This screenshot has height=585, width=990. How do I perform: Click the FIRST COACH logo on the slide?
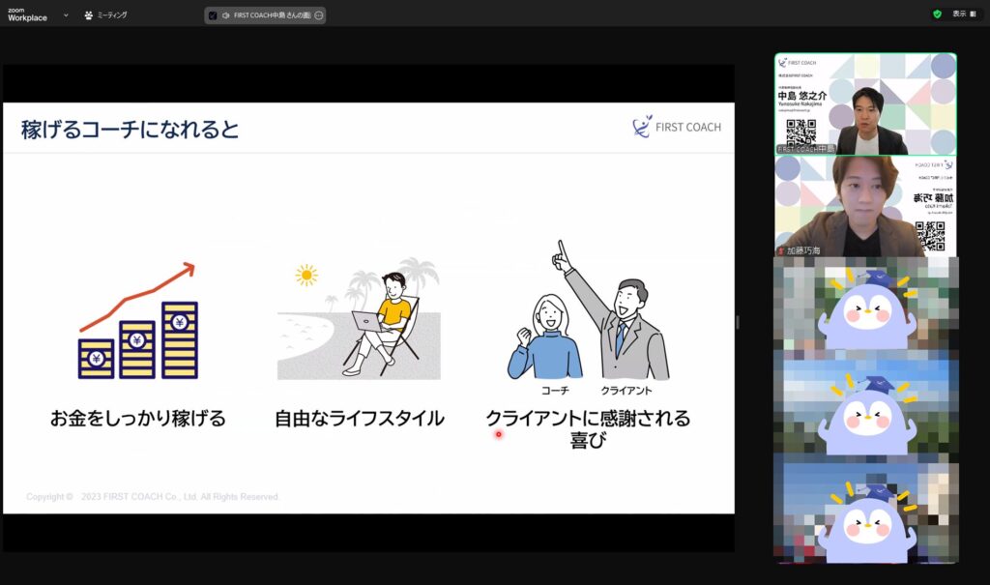pyautogui.click(x=677, y=127)
